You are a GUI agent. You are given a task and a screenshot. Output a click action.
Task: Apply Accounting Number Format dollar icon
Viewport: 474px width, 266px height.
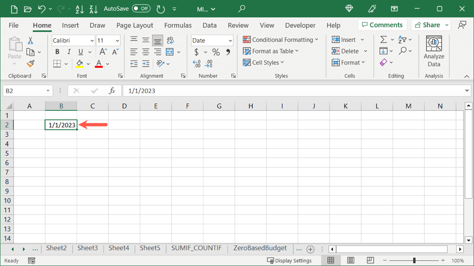(196, 52)
